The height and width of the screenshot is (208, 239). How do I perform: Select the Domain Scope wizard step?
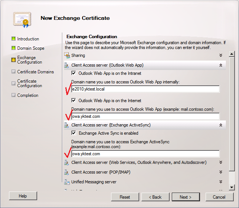tap(30, 48)
